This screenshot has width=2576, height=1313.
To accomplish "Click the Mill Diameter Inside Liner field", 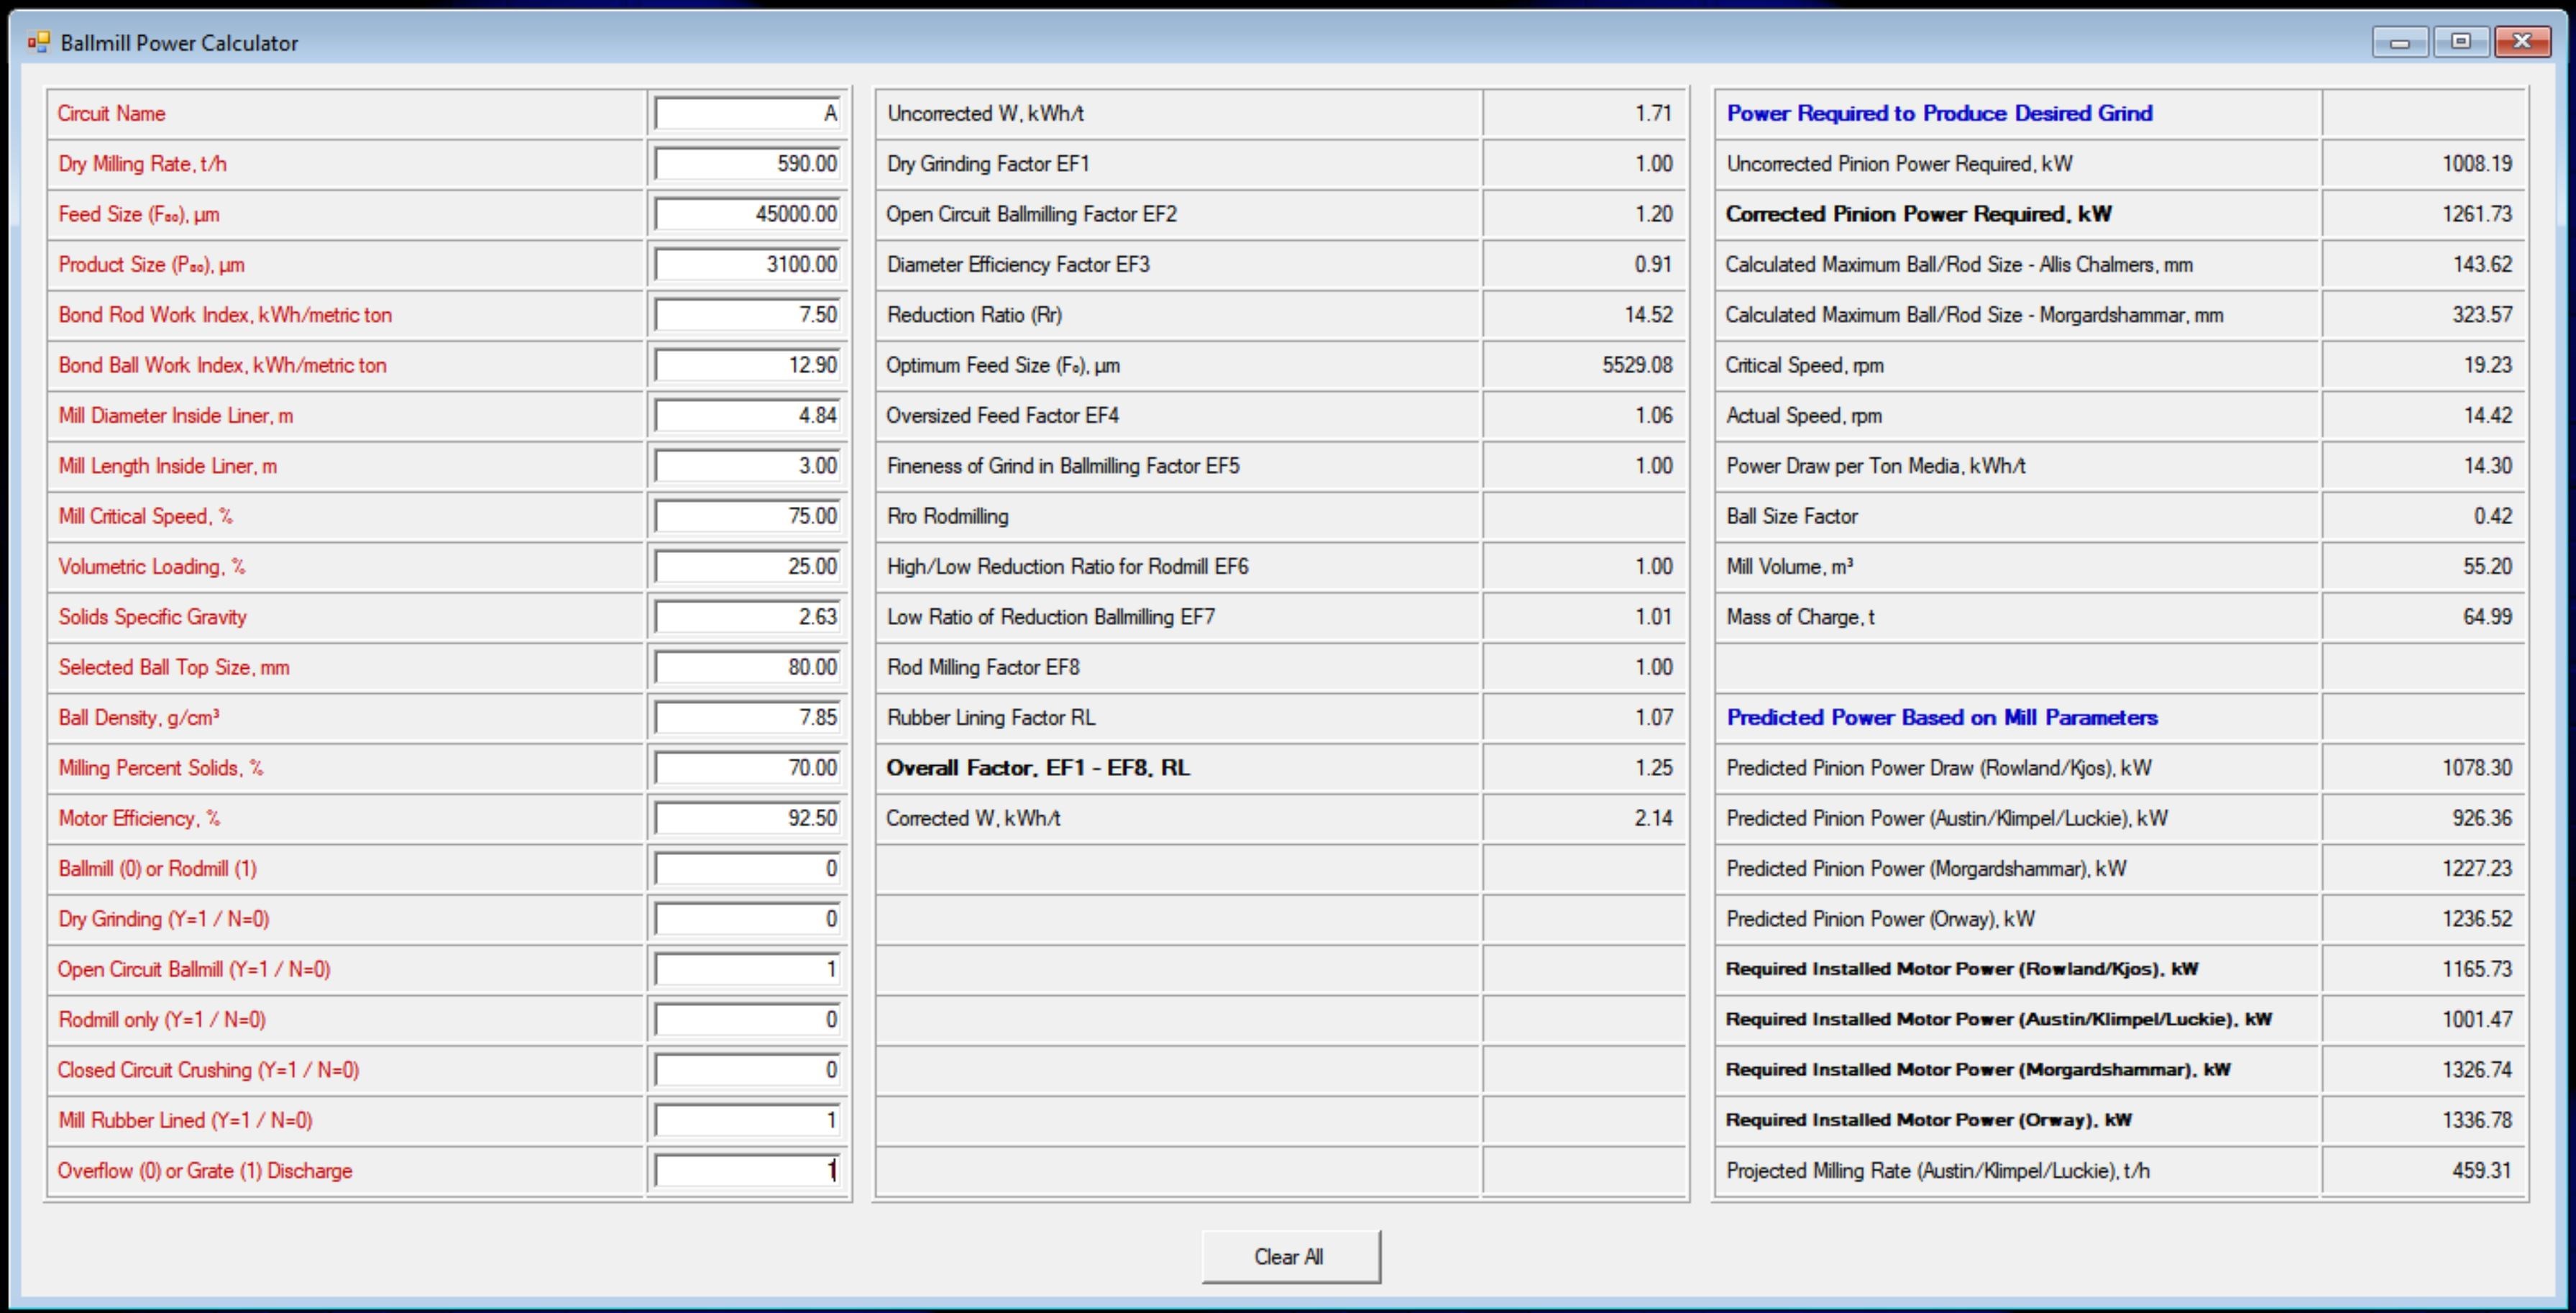I will pyautogui.click(x=747, y=416).
